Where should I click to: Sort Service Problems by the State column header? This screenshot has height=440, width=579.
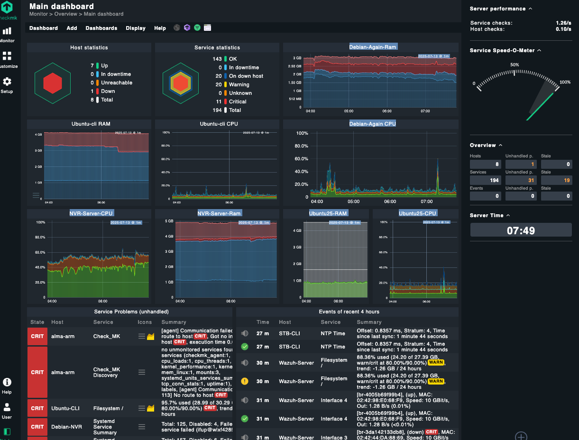point(37,322)
